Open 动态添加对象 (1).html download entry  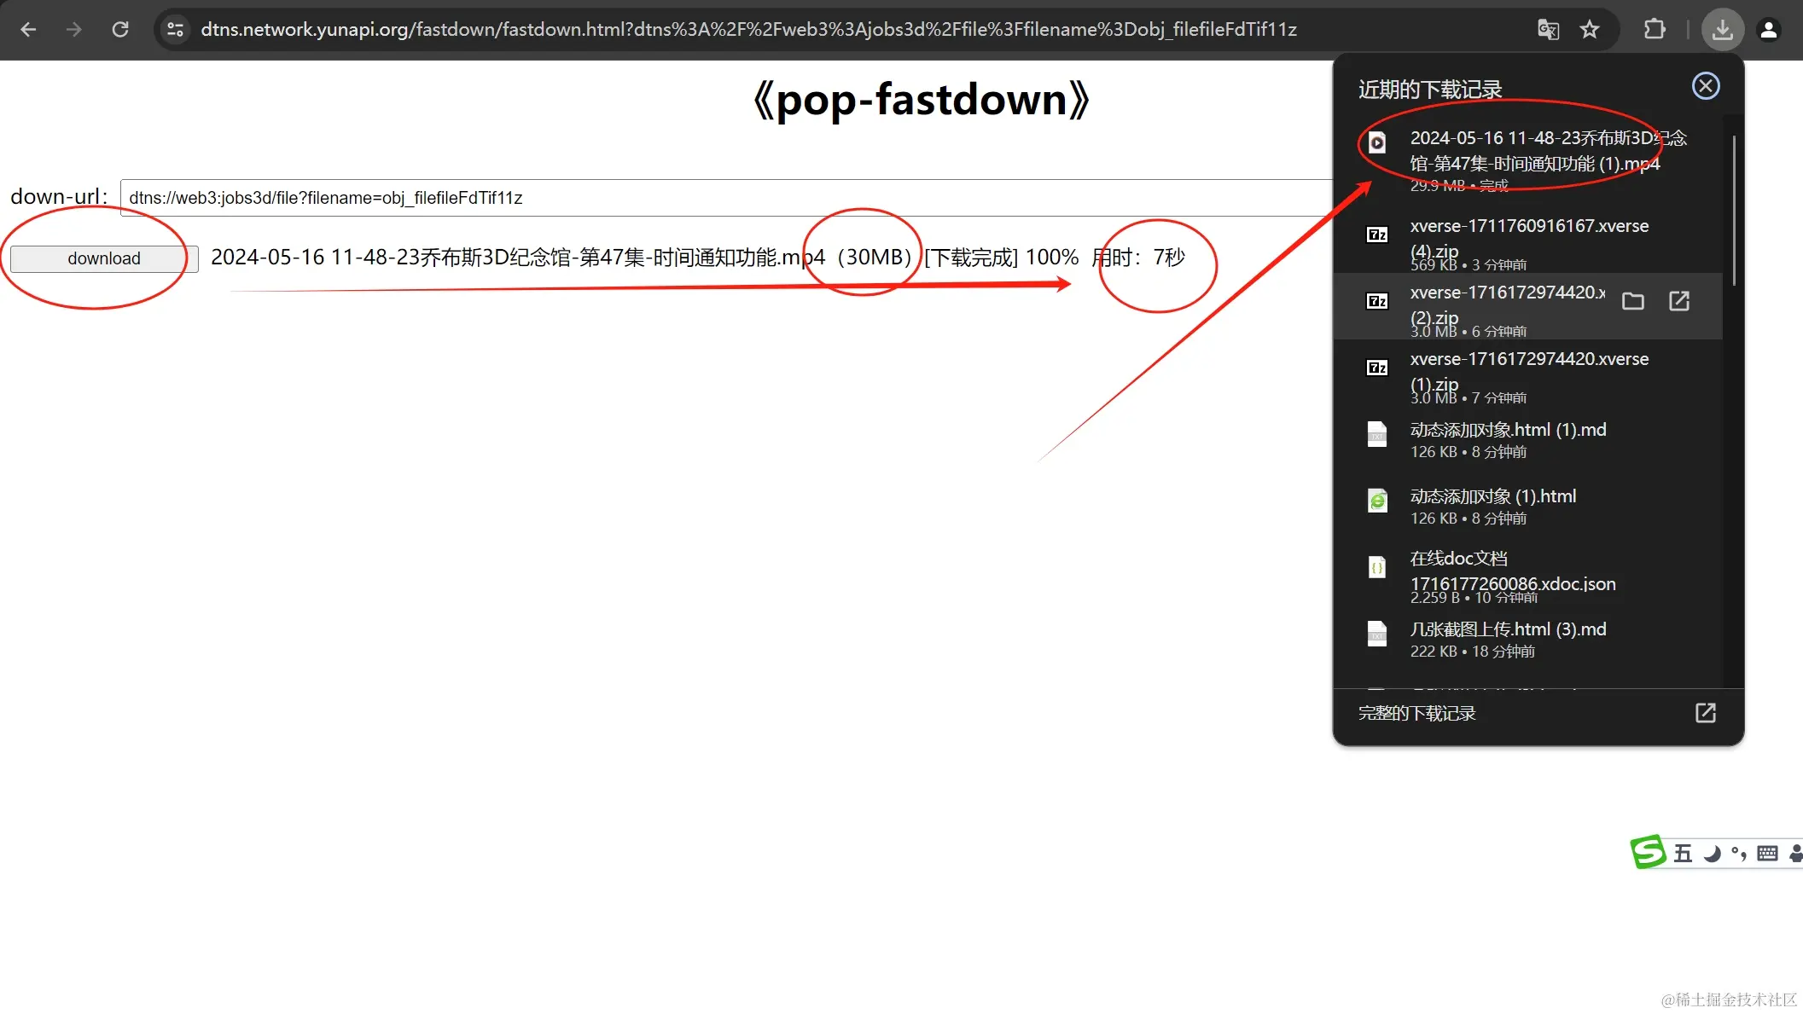coord(1492,506)
